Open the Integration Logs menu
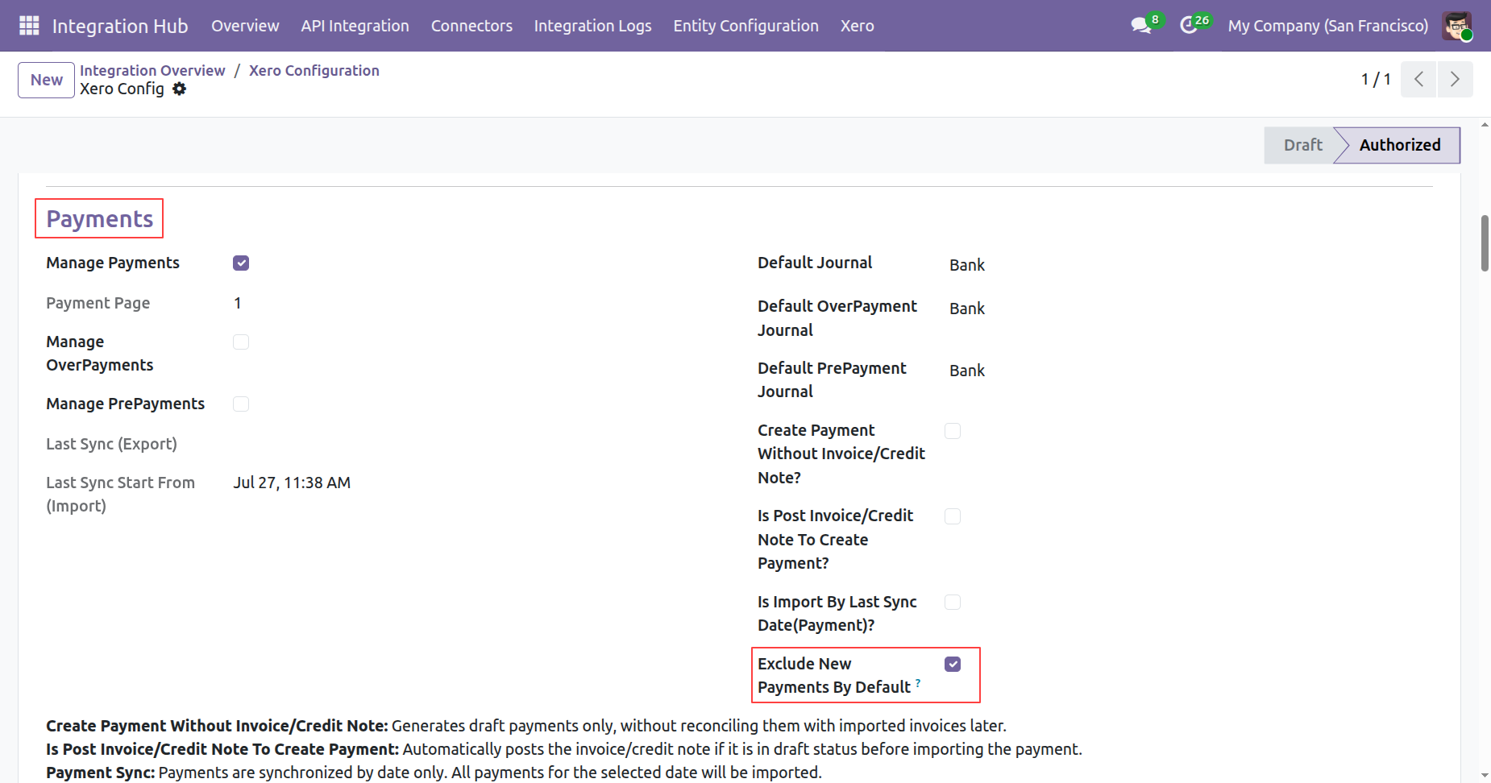Screen dimensions: 1491x783 (592, 26)
